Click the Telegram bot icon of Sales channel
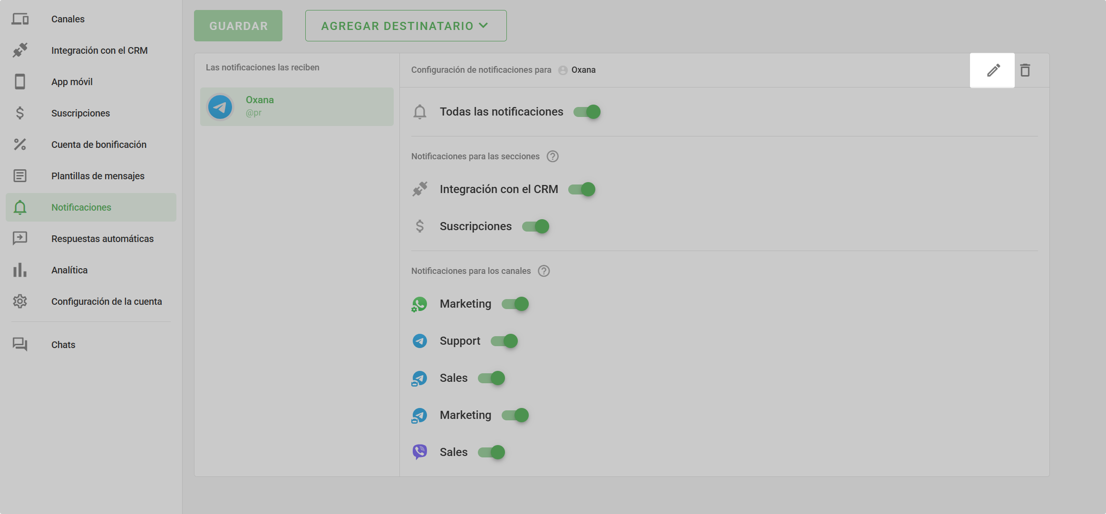The height and width of the screenshot is (514, 1106). tap(419, 378)
